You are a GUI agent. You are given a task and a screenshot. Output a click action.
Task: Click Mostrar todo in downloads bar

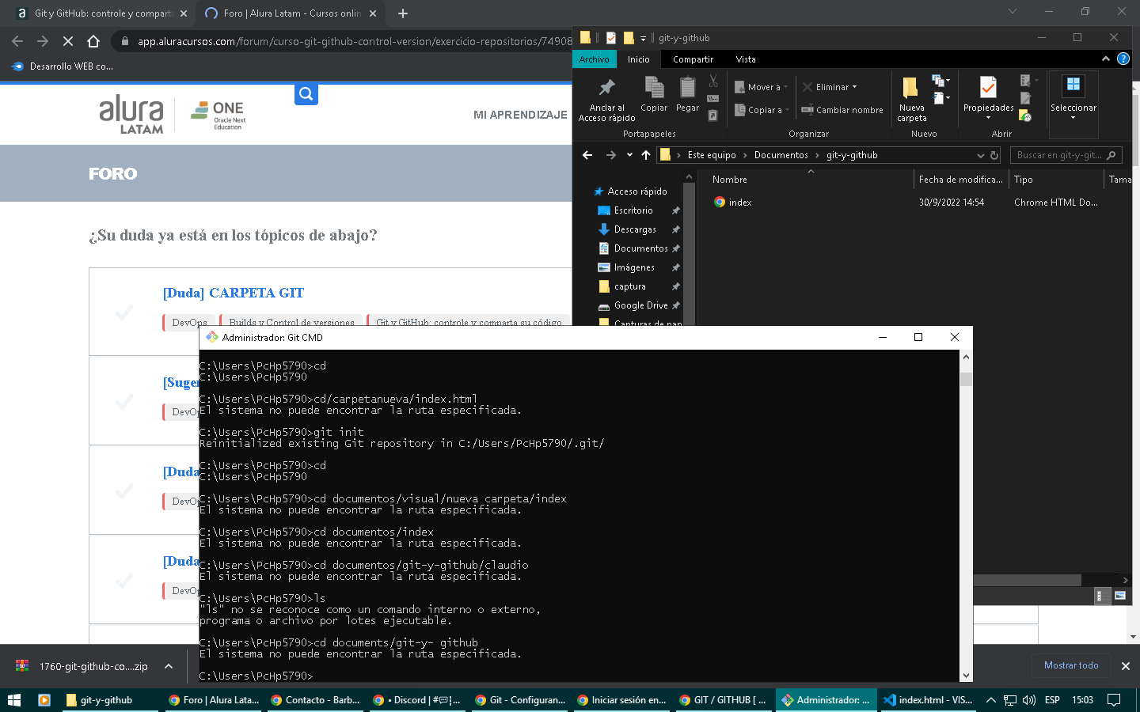1071,665
